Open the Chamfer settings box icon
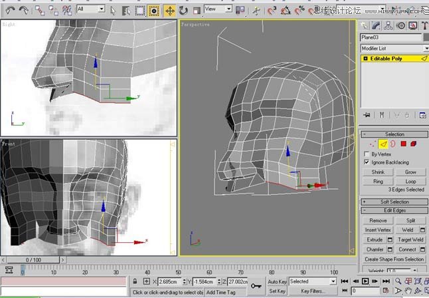 tap(390, 249)
